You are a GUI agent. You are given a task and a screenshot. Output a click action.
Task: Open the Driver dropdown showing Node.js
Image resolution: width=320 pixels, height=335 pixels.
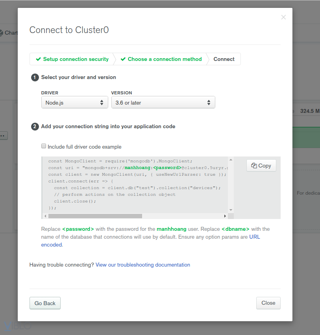74,103
